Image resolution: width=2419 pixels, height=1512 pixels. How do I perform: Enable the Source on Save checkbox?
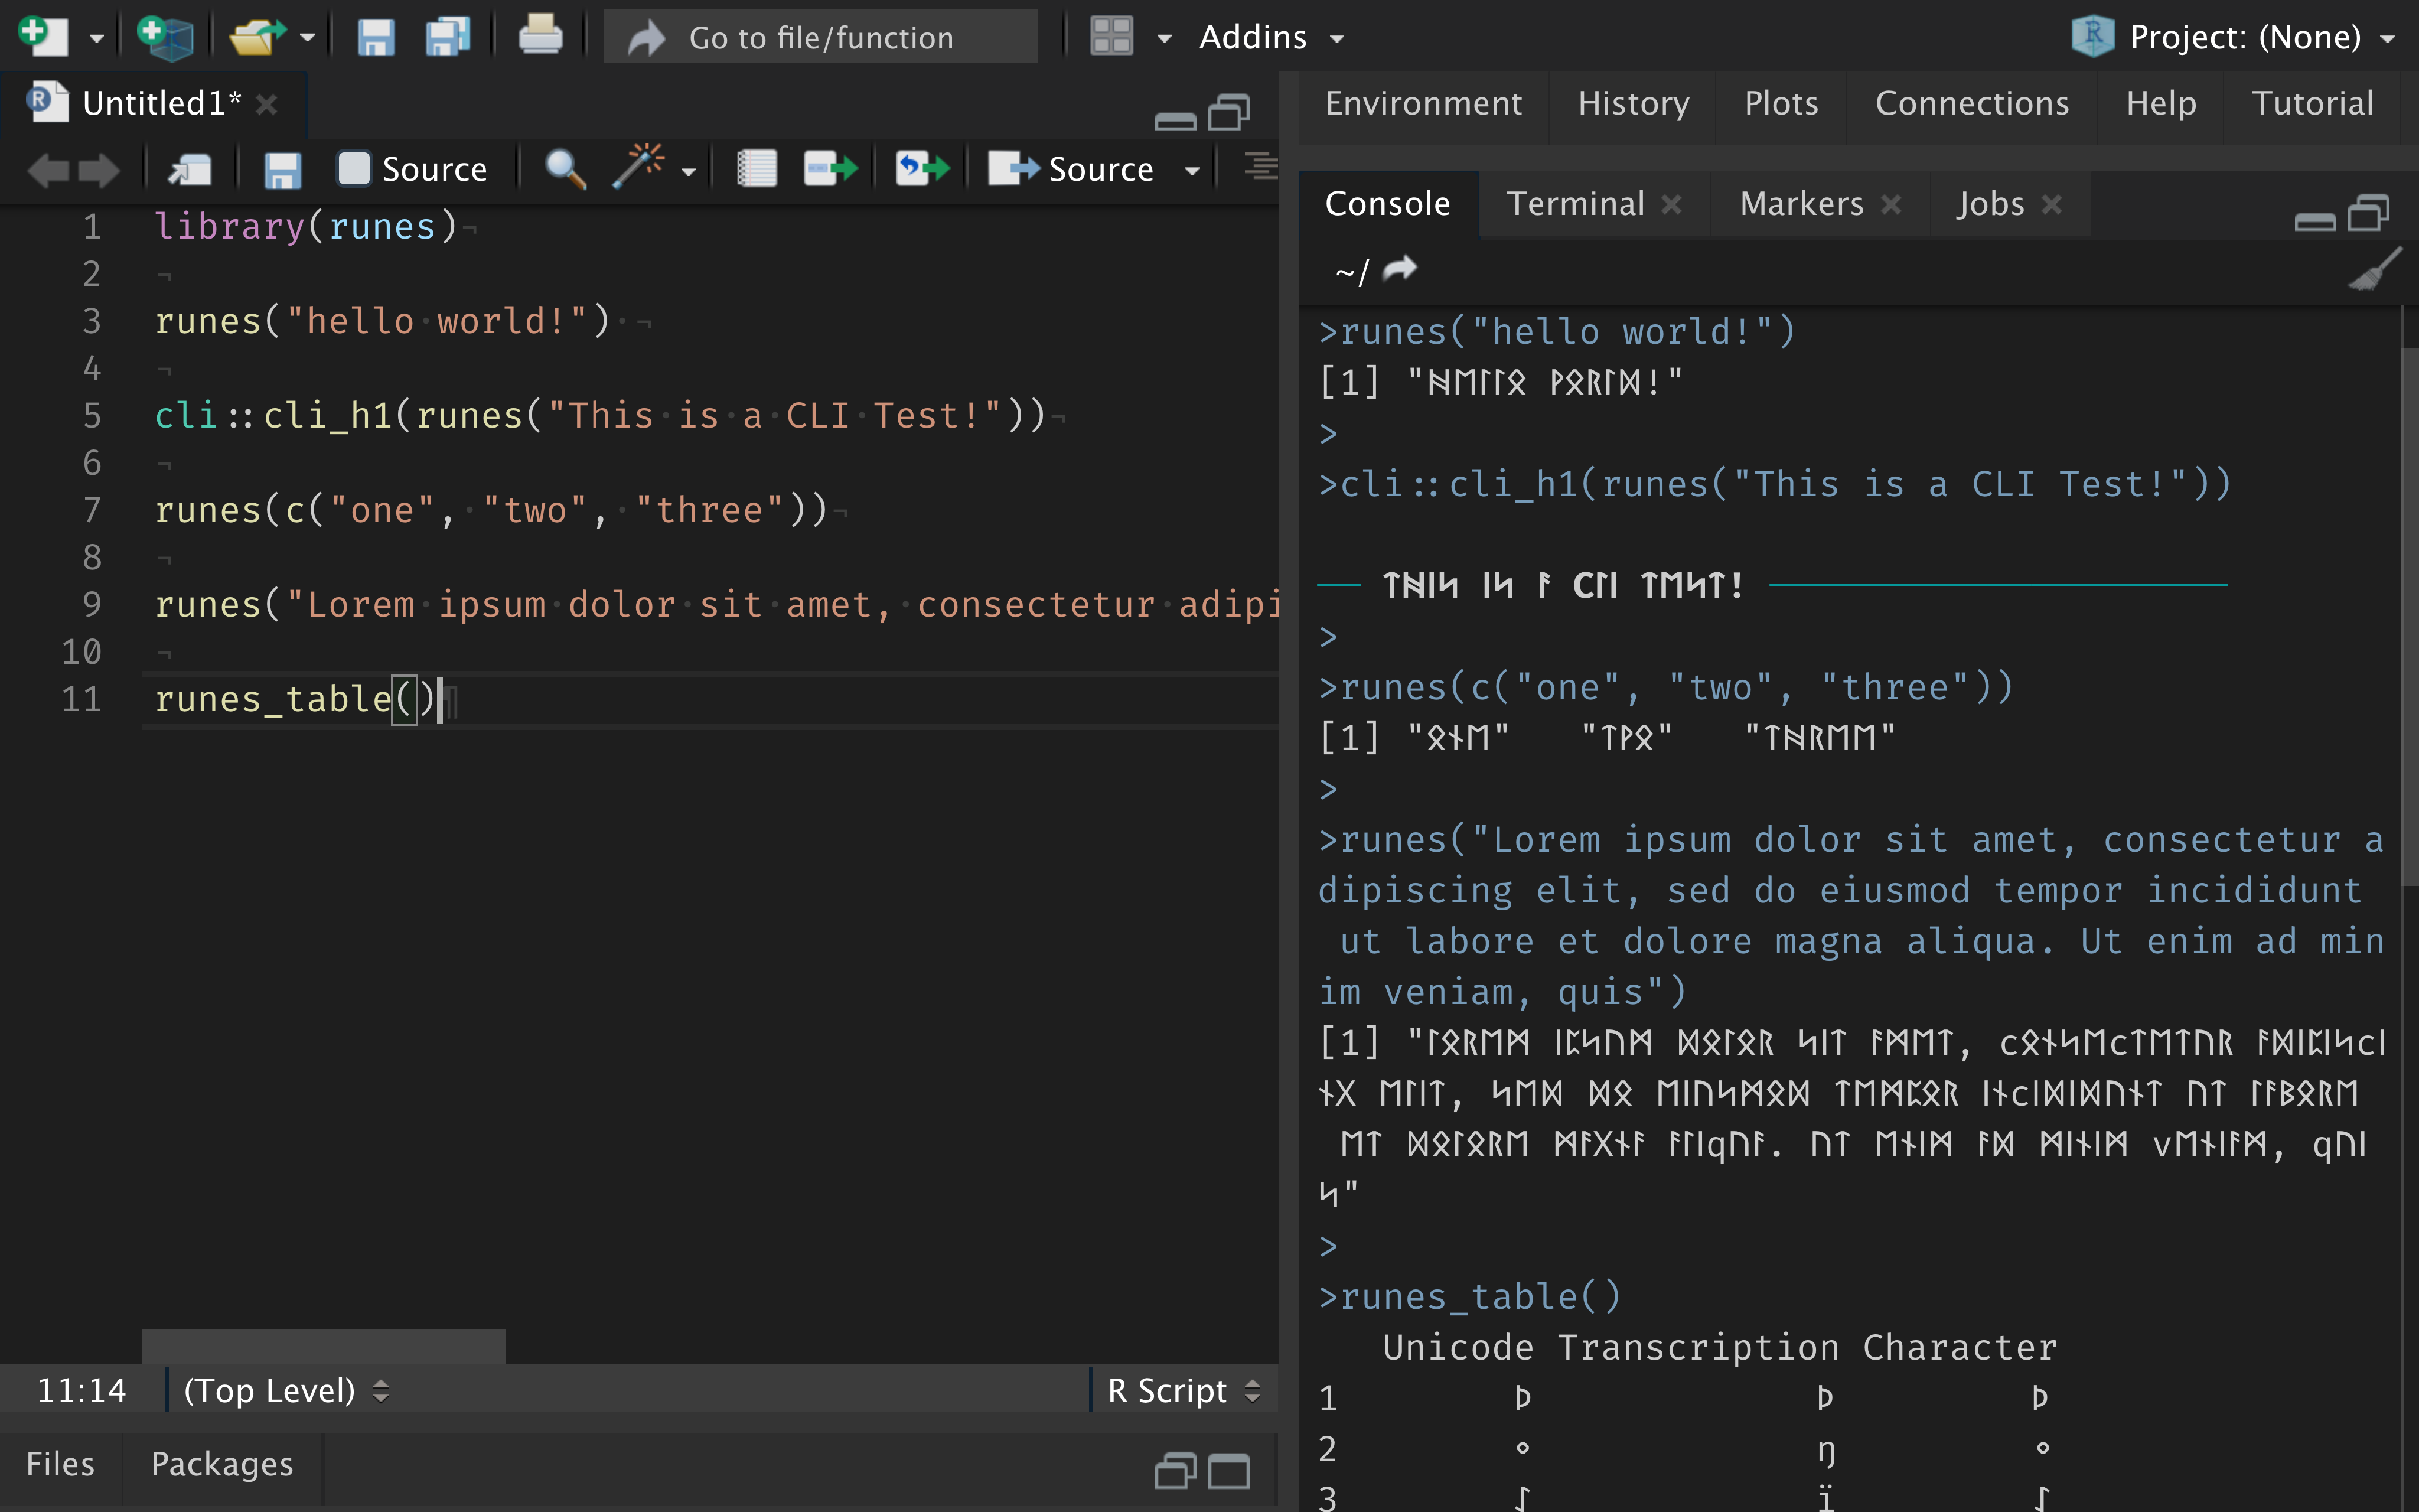pyautogui.click(x=354, y=169)
